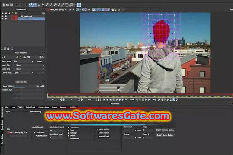Viewport: 233px width, 155px height.
Task: Set in point with bracket icon left of timeline
Action: pos(61,100)
